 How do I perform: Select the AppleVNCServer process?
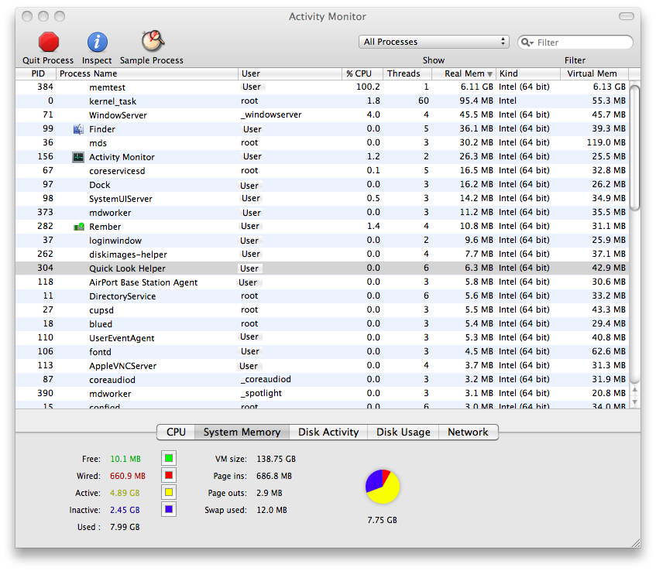[x=322, y=366]
